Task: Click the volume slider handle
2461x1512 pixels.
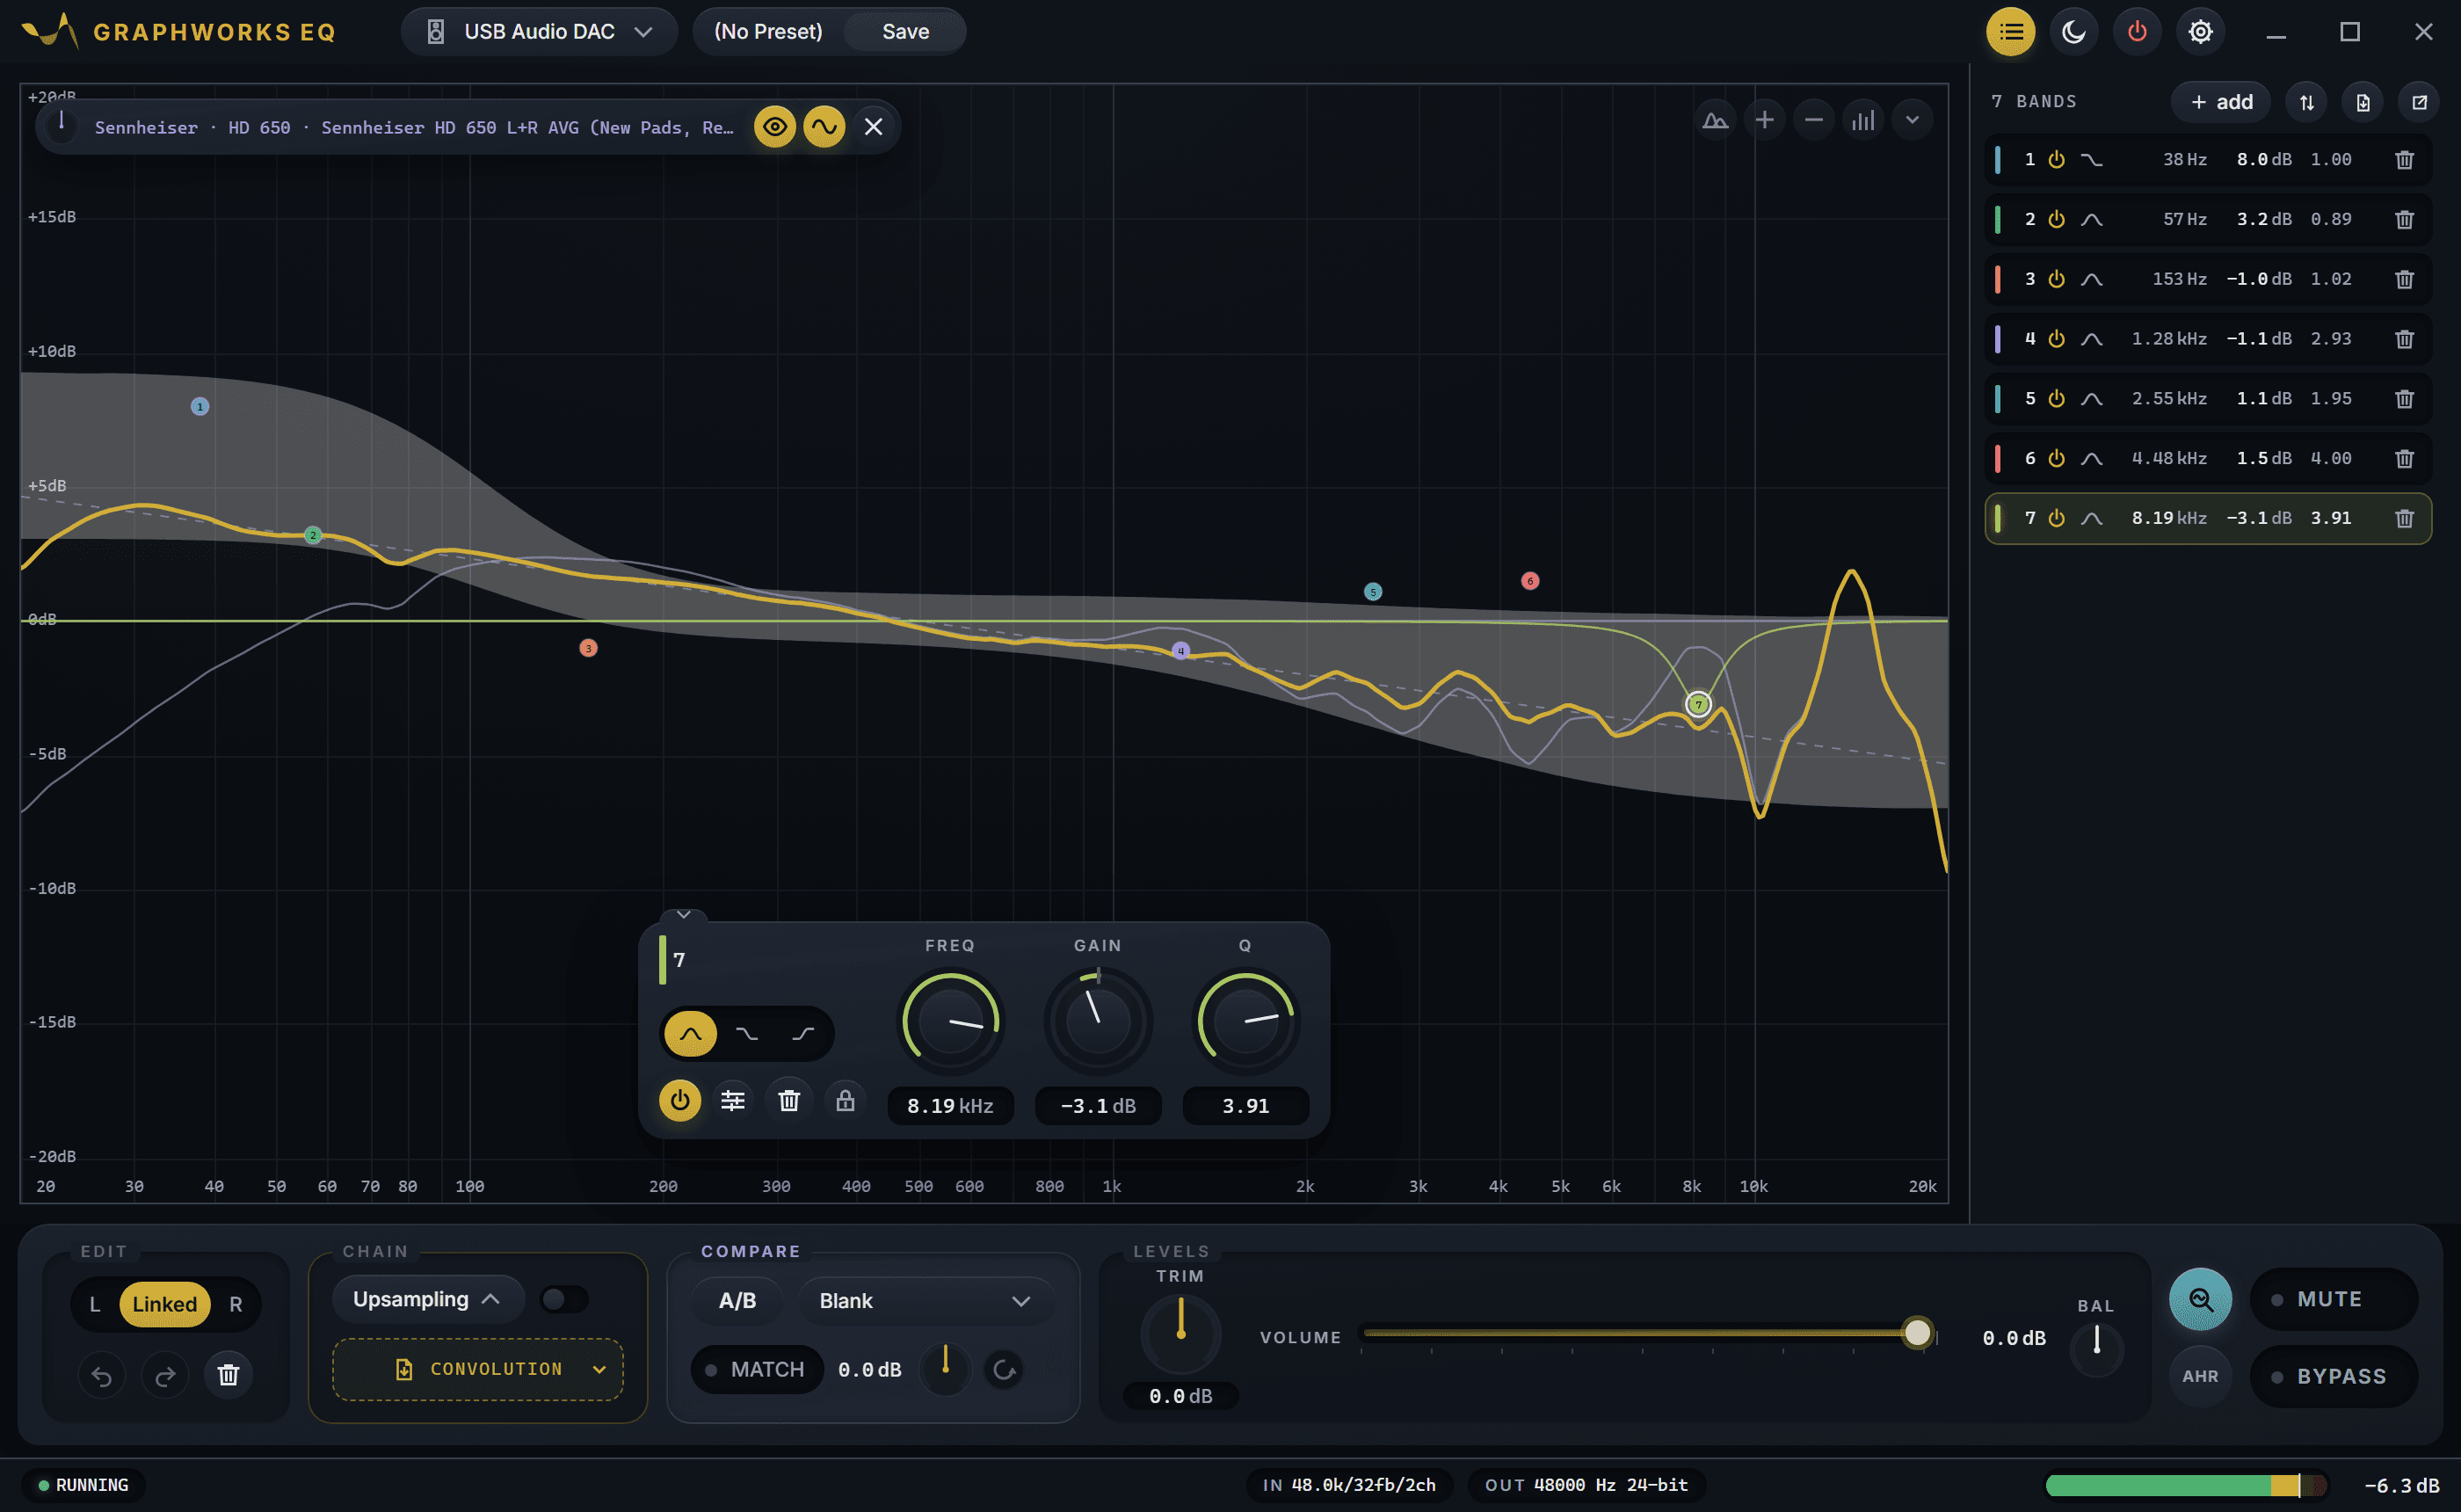Action: [x=1917, y=1333]
